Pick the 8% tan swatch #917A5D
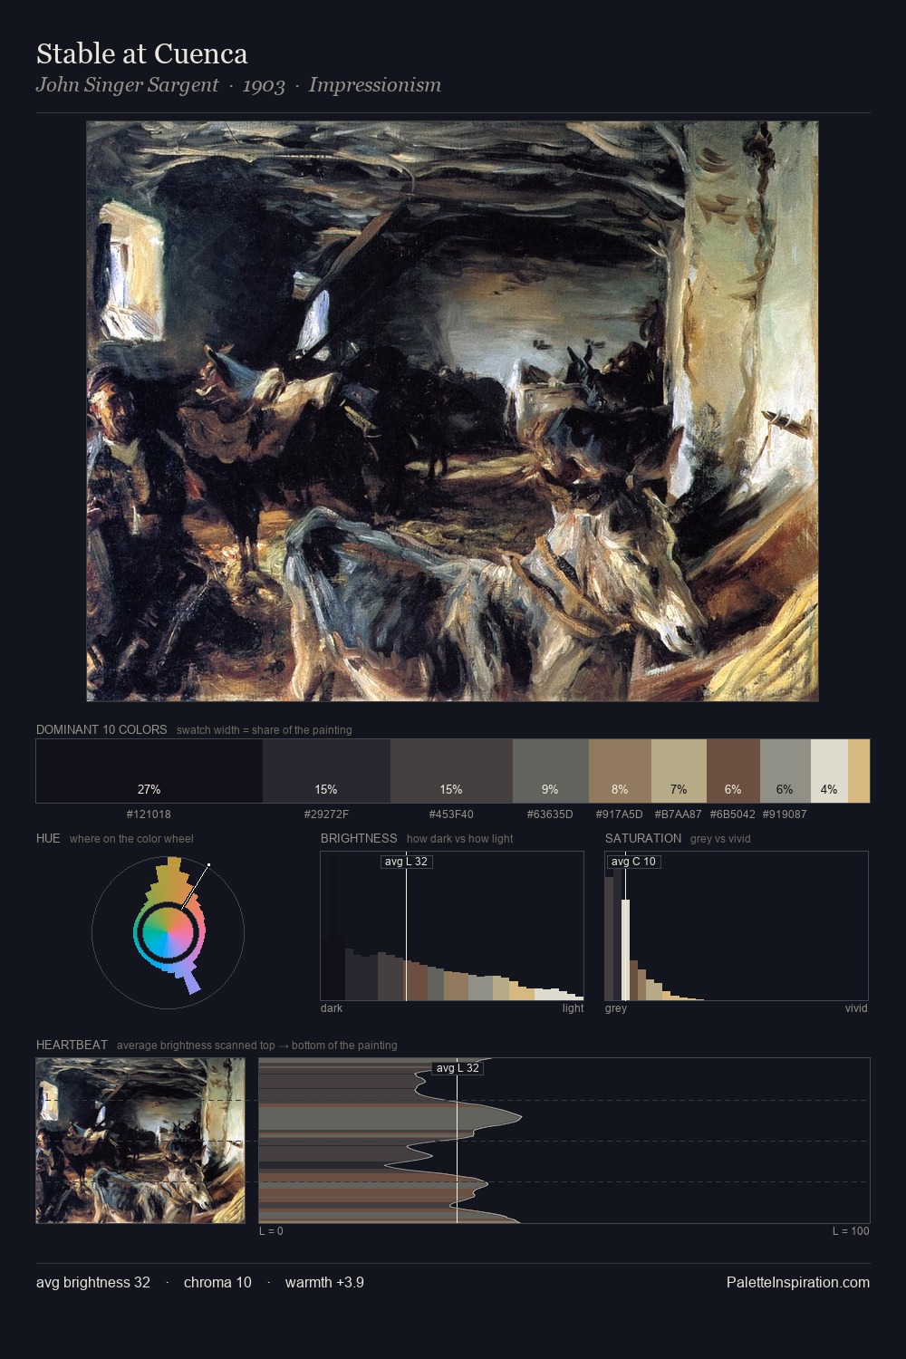 click(620, 771)
